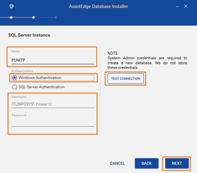Screen dimensions: 197x173
Task: Click the first progress step dot
Action: pyautogui.click(x=11, y=17)
